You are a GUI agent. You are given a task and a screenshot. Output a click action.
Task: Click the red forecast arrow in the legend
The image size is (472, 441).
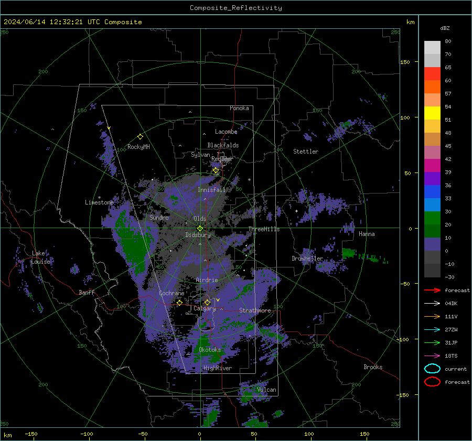tap(432, 290)
